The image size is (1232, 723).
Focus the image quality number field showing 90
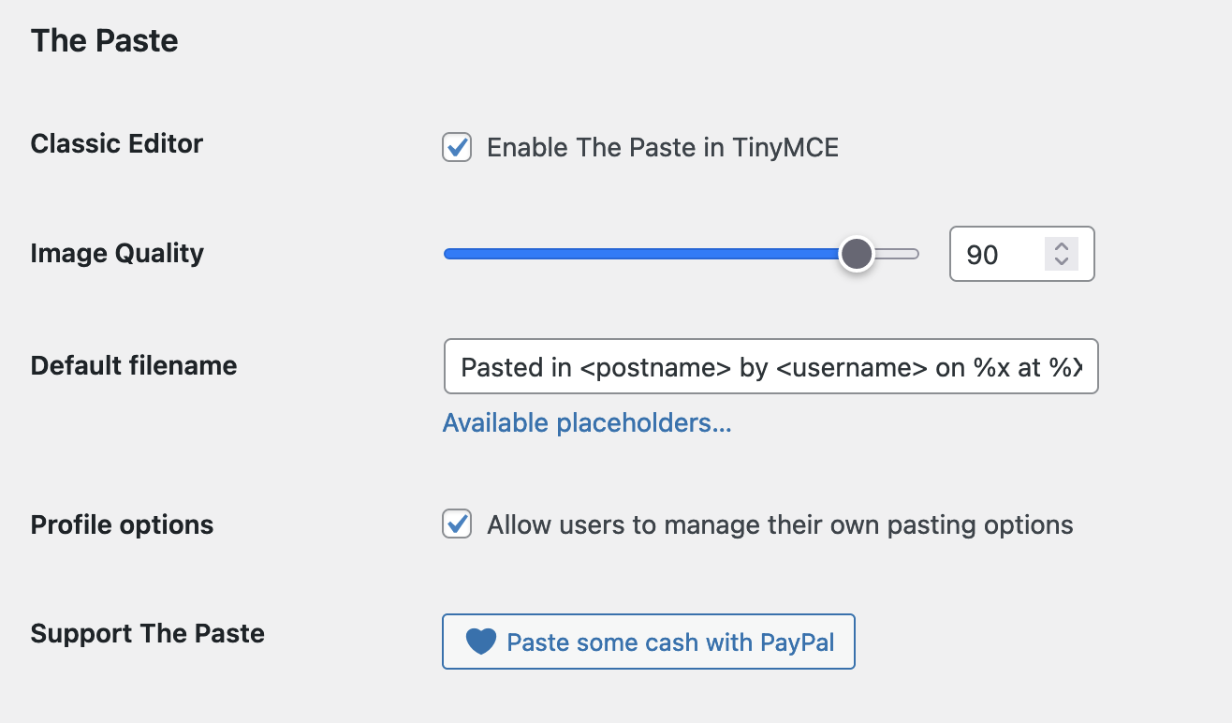pyautogui.click(x=996, y=254)
